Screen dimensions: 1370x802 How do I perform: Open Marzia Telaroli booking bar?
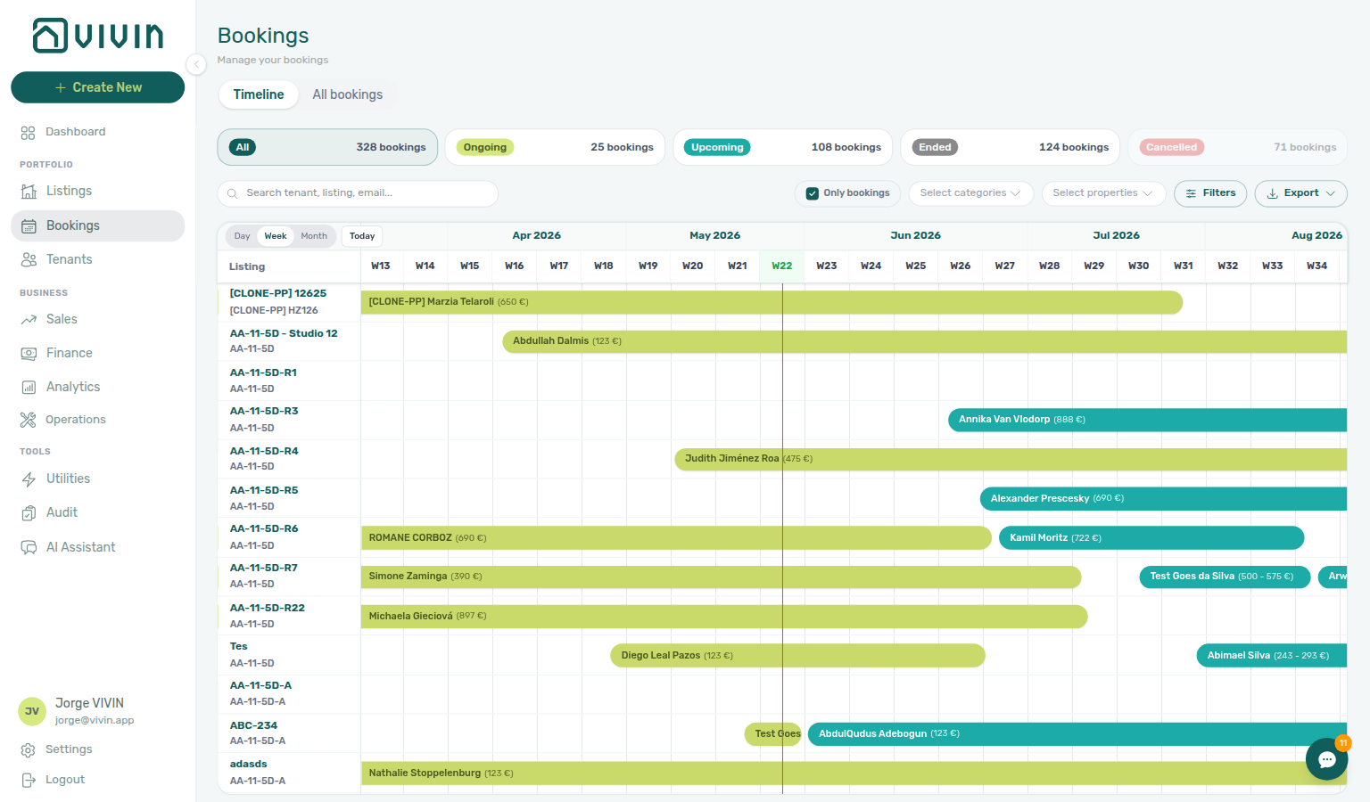click(772, 302)
